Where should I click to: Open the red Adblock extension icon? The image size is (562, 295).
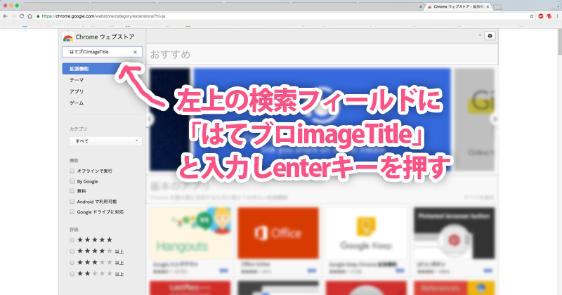541,16
